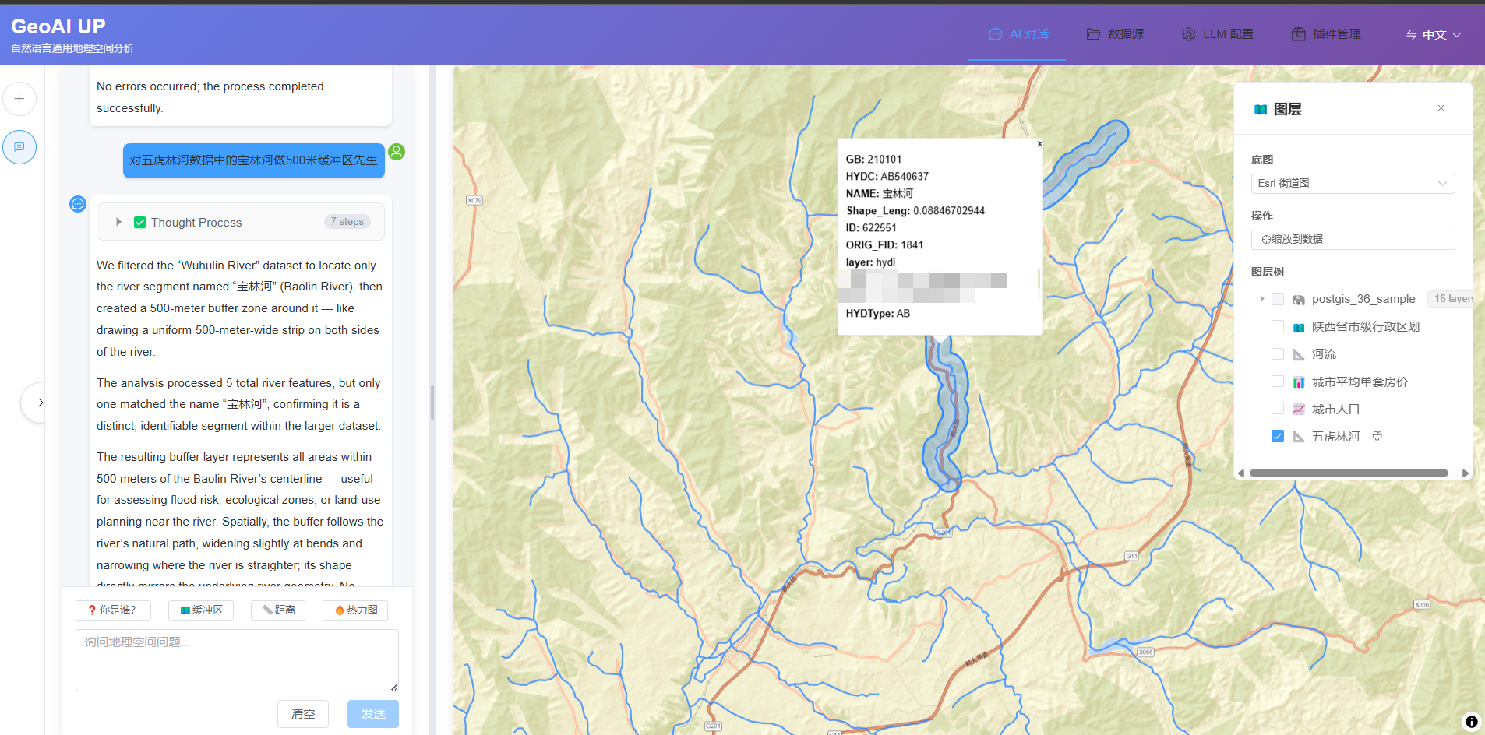The height and width of the screenshot is (735, 1485).
Task: Toggle the 河流 layer checkbox
Action: click(1278, 353)
